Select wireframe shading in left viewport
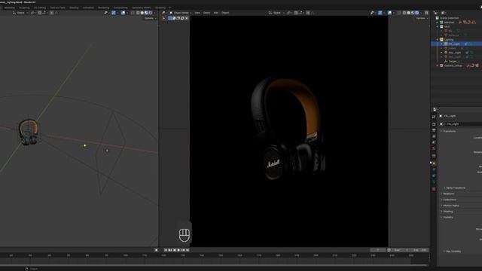This screenshot has width=482, height=271. (x=138, y=13)
